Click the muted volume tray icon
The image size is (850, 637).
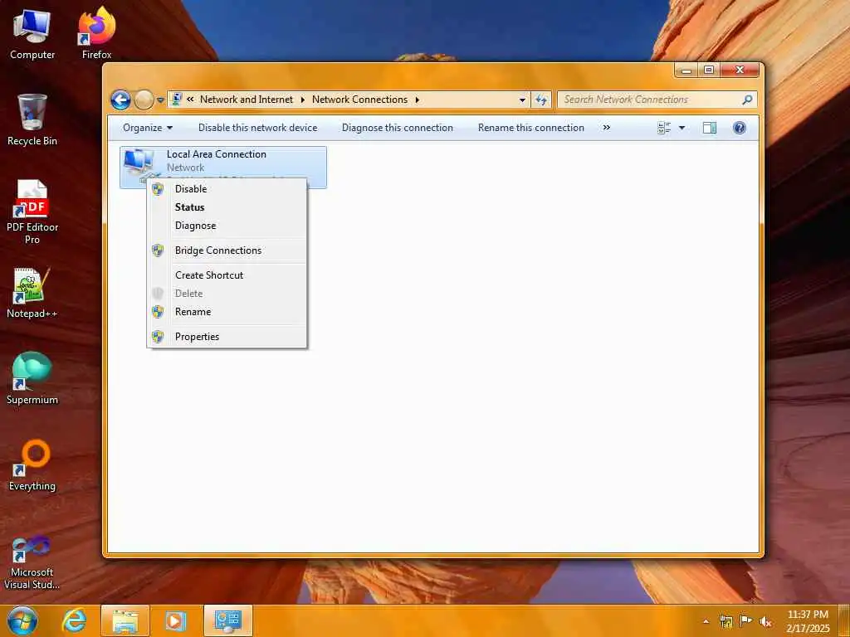[766, 621]
